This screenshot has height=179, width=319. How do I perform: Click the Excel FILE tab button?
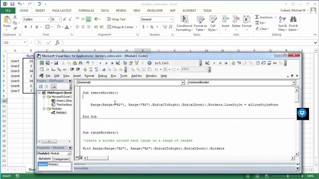point(8,10)
